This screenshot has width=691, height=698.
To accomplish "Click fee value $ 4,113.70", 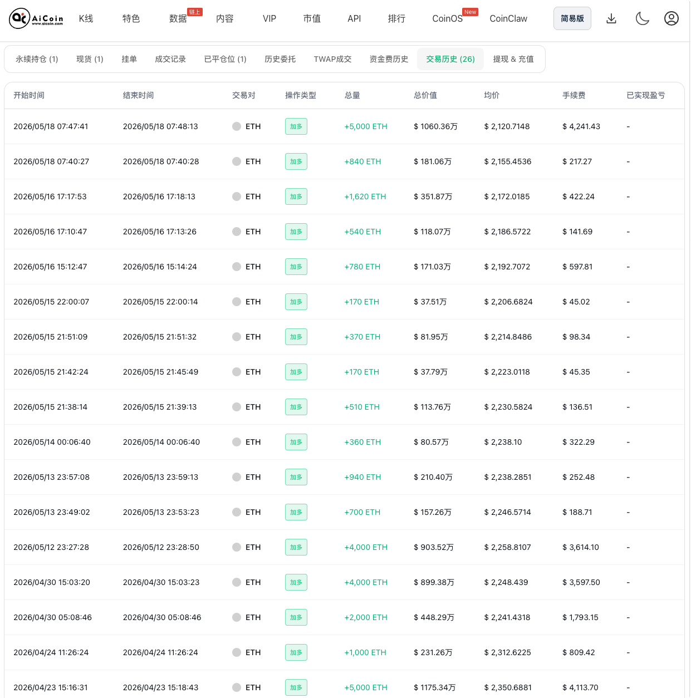I will 580,687.
